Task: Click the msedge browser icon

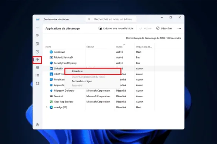Action: (51, 107)
